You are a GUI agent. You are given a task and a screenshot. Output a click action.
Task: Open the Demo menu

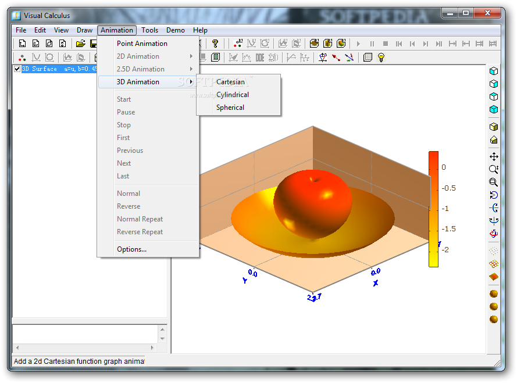click(x=176, y=30)
